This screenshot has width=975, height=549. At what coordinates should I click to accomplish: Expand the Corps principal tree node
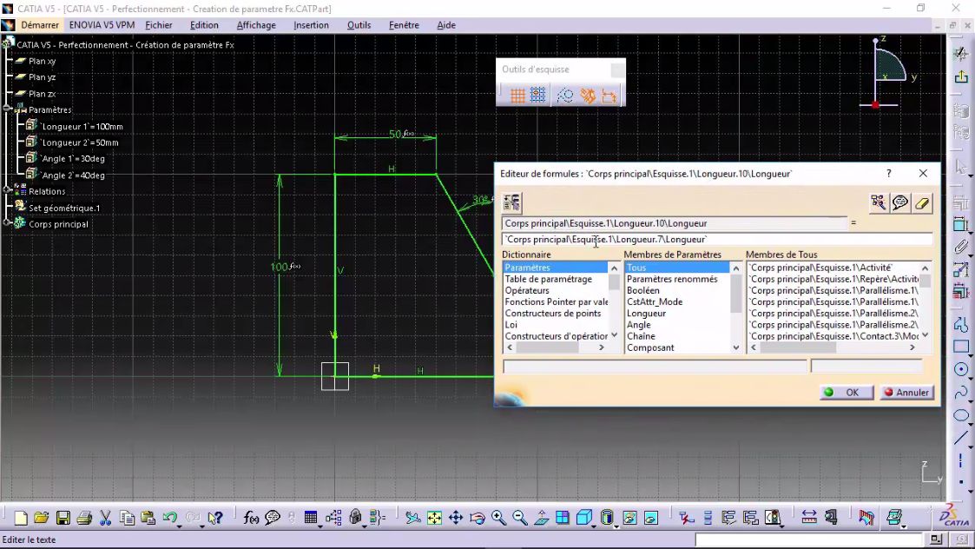7,222
